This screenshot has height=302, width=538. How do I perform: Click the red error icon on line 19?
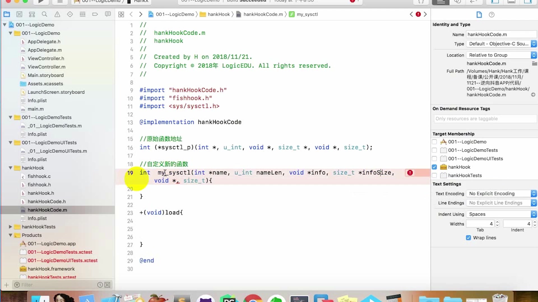click(410, 173)
